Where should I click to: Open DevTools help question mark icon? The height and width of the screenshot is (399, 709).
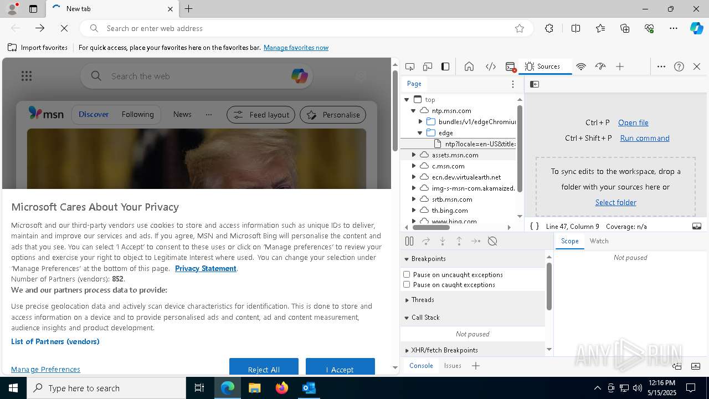coord(679,66)
